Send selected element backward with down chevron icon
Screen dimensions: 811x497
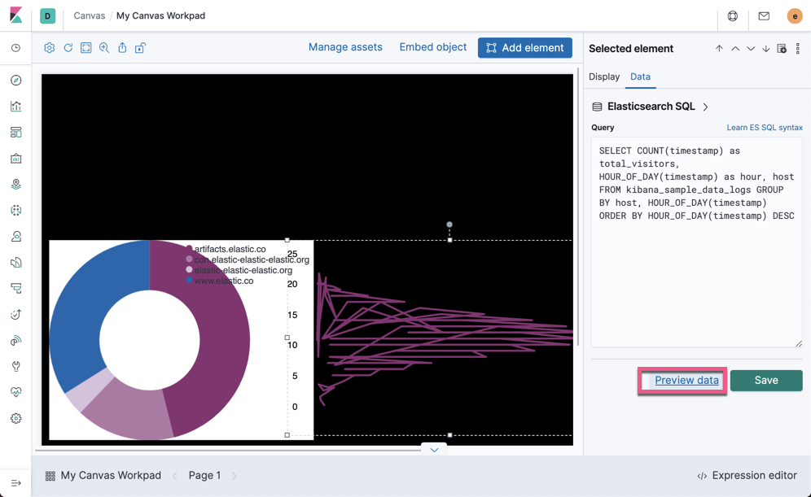(x=751, y=49)
